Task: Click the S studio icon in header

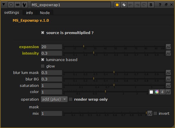Action: point(151,5)
